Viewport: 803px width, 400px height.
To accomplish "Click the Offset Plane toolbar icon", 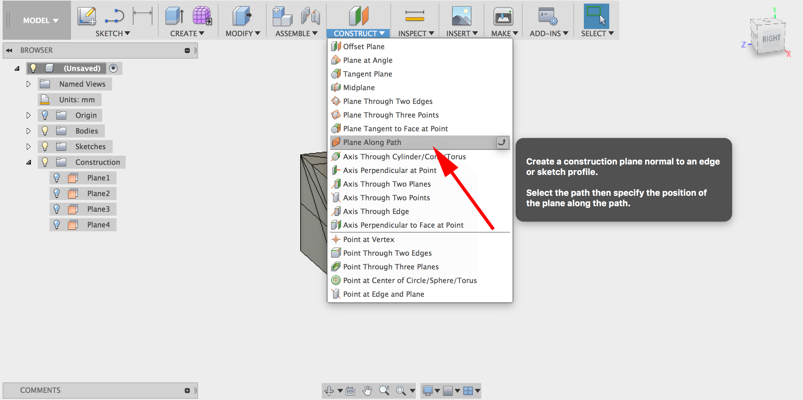I will [359, 16].
